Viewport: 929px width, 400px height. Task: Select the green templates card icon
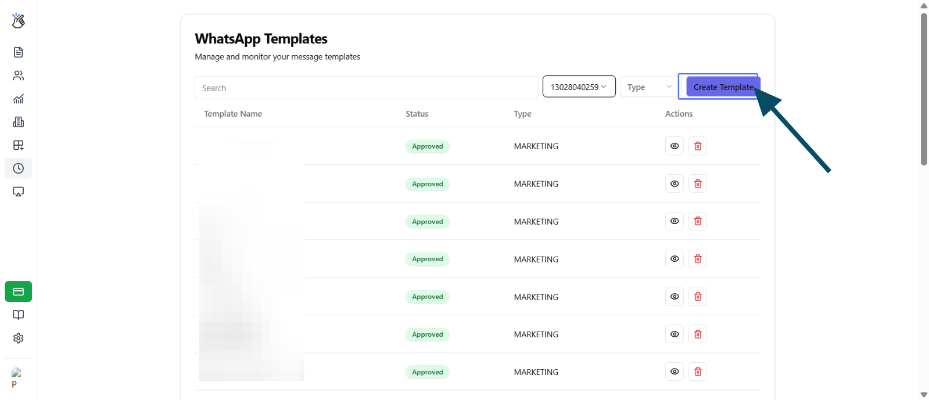pos(18,291)
